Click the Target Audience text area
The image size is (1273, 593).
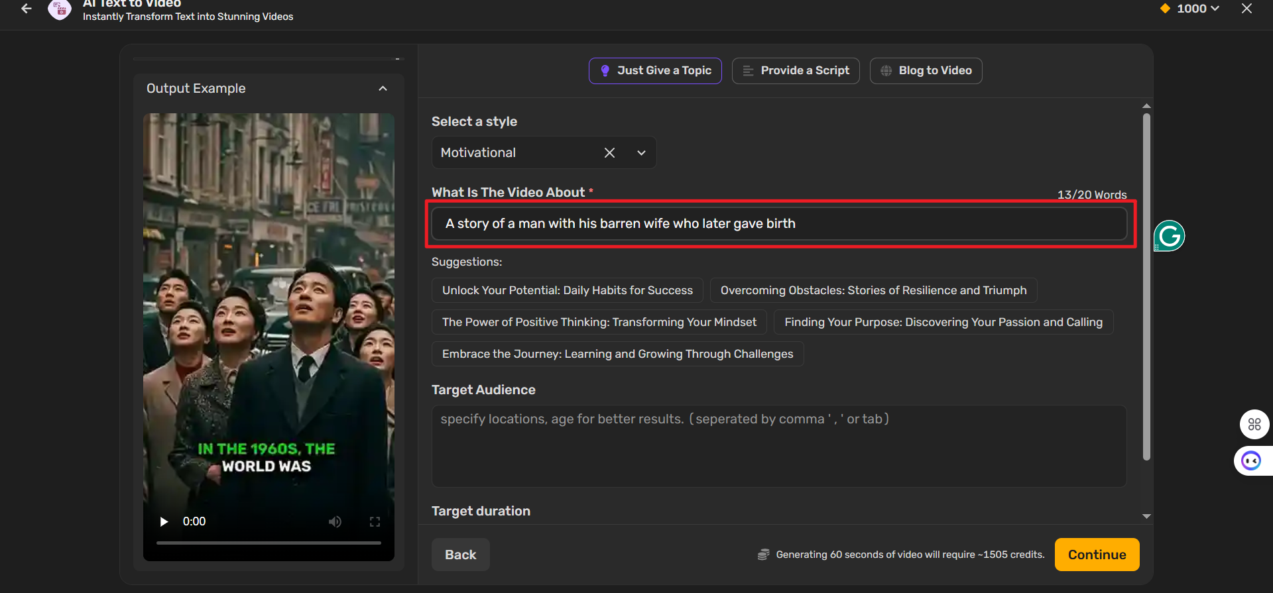click(x=778, y=446)
